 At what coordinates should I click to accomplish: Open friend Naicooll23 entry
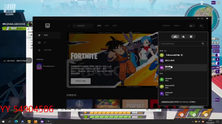(183, 87)
